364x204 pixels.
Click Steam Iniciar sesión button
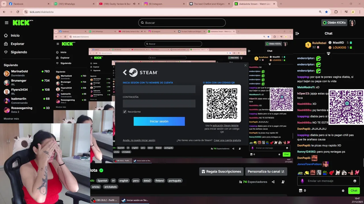159,121
